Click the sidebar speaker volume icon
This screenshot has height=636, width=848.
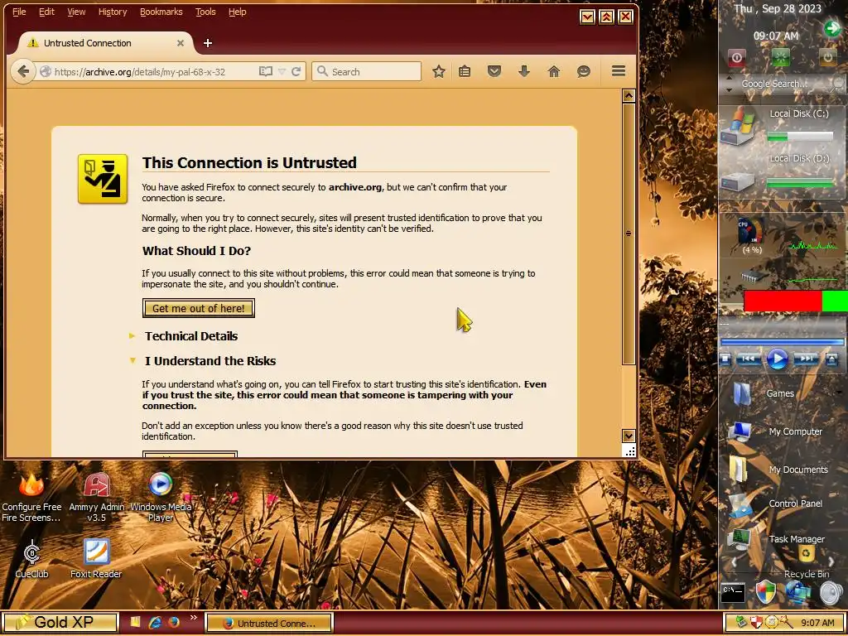831,593
